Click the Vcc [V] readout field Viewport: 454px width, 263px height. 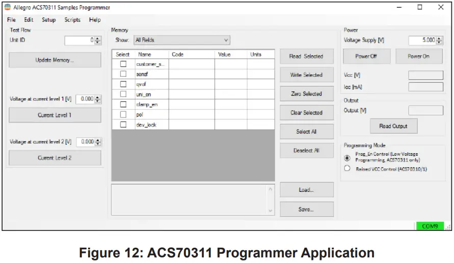pyautogui.click(x=425, y=75)
